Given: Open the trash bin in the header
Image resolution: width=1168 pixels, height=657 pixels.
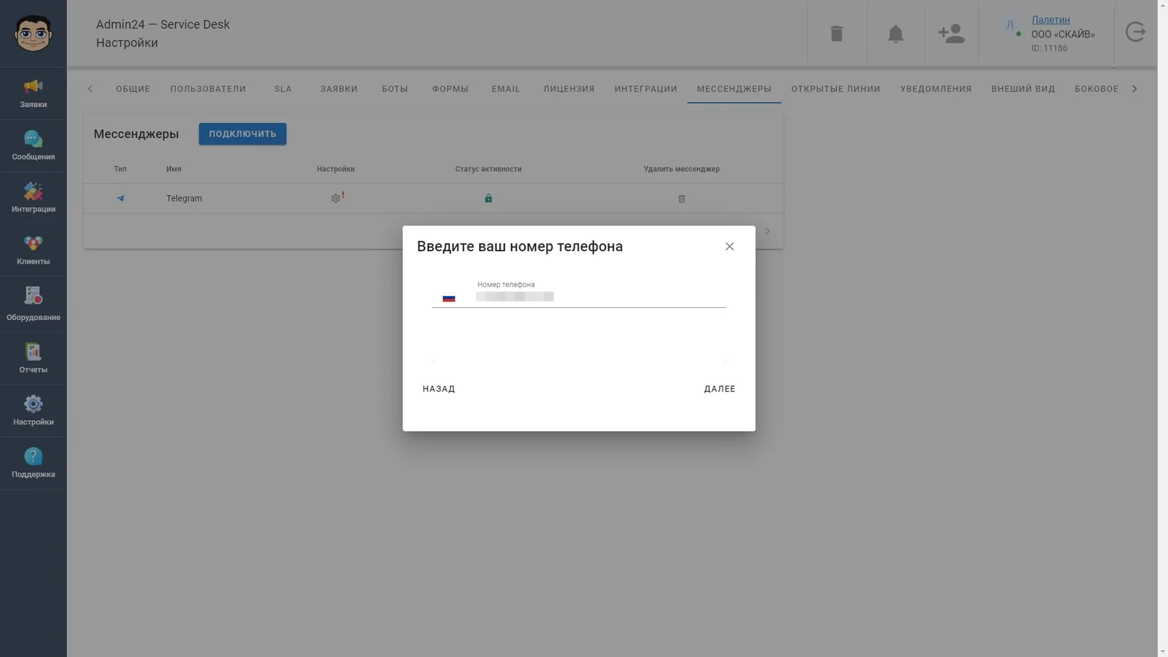Looking at the screenshot, I should [x=836, y=33].
